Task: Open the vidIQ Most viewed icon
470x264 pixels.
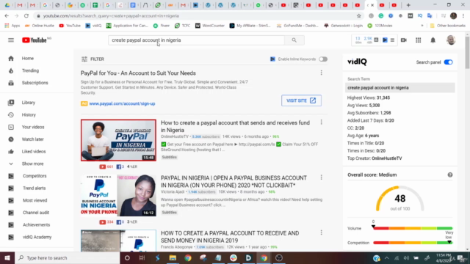Action: [x=11, y=200]
